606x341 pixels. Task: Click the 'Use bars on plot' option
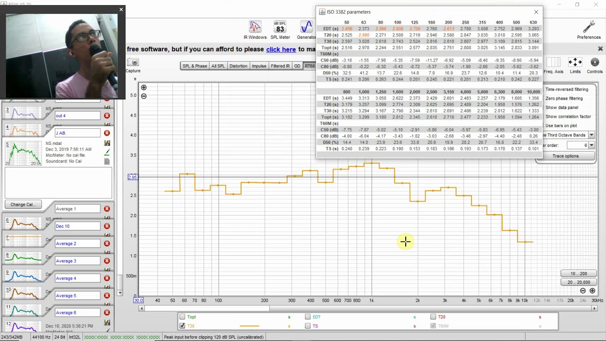pyautogui.click(x=561, y=126)
